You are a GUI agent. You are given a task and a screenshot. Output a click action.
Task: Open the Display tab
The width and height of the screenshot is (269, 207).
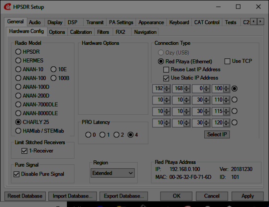coord(55,22)
